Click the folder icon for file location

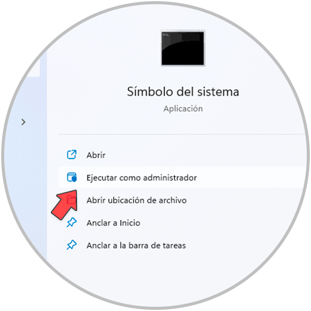coord(72,200)
